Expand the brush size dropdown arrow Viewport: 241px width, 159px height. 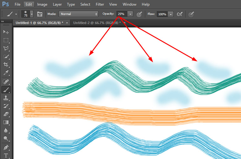32,14
